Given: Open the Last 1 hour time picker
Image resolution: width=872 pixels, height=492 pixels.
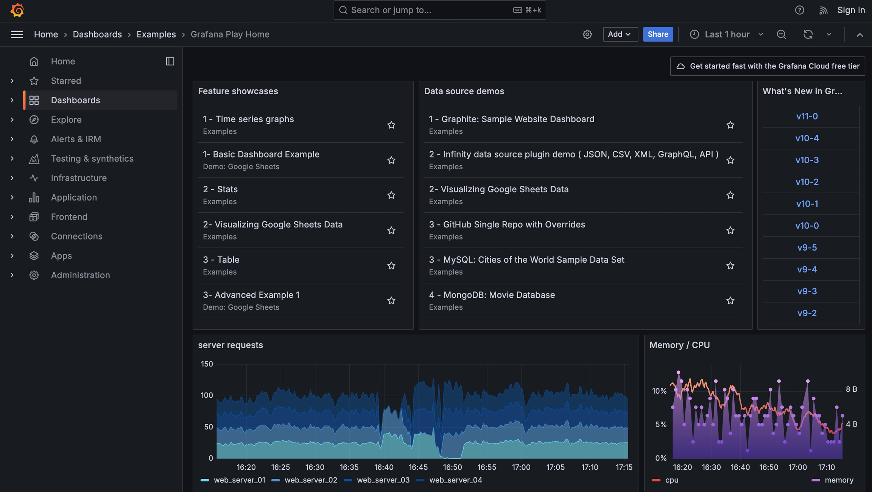Looking at the screenshot, I should tap(726, 34).
